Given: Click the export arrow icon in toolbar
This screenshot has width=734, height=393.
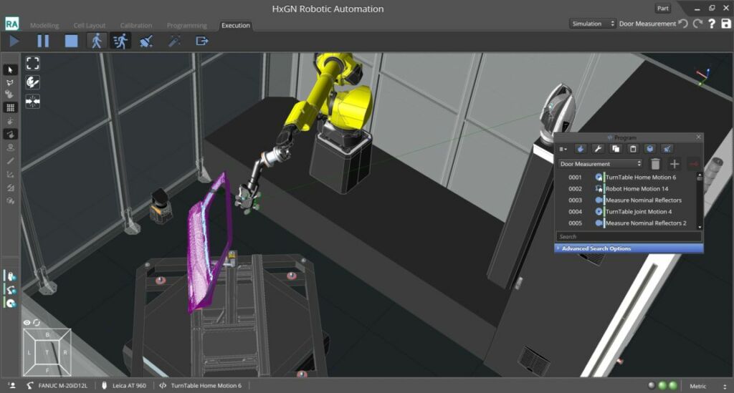Looking at the screenshot, I should point(202,41).
